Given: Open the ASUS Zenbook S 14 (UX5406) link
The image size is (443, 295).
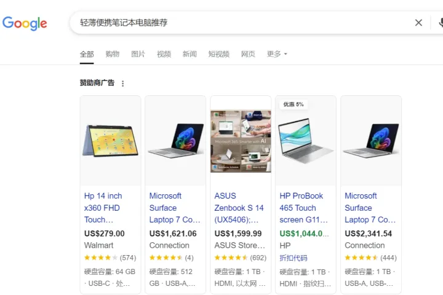Looking at the screenshot, I should 239,208.
